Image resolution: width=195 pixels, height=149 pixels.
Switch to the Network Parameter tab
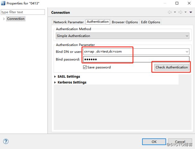pyautogui.click(x=68, y=22)
